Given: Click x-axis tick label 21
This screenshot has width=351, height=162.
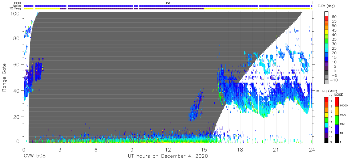Looking at the screenshot, I should tap(276, 149).
